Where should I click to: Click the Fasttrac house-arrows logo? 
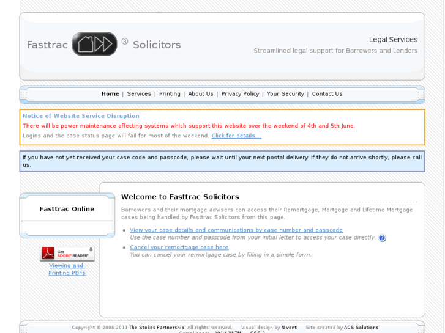(94, 44)
